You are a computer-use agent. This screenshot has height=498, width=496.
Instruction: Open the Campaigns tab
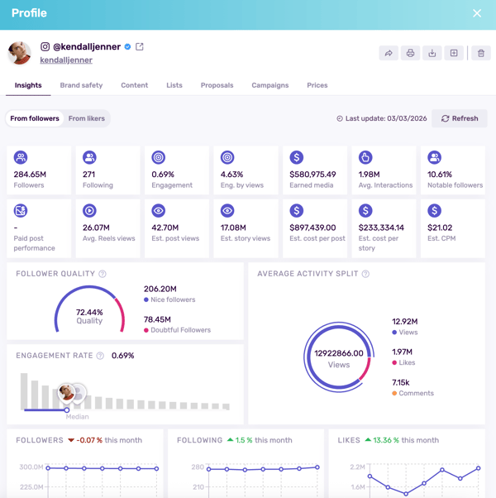270,85
